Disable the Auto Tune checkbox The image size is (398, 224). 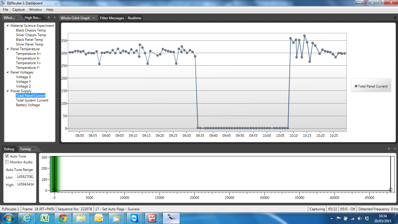pyautogui.click(x=7, y=156)
